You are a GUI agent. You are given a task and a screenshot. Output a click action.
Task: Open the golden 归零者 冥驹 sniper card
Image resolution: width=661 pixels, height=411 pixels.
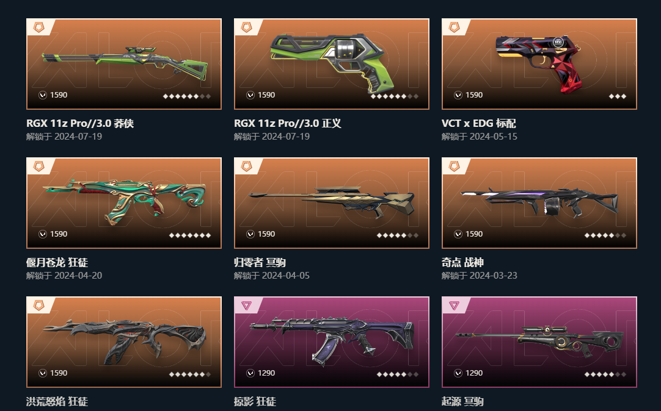click(332, 203)
